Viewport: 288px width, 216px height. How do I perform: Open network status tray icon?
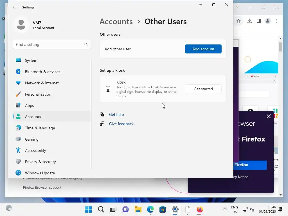tap(245, 209)
